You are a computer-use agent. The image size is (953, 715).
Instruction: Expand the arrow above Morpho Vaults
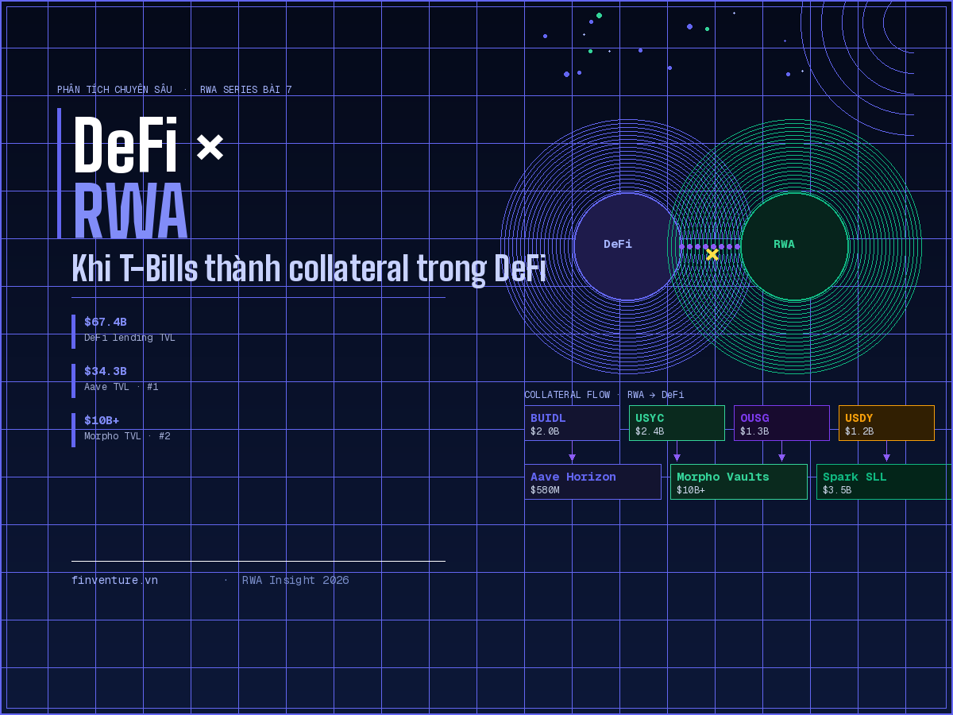(x=677, y=456)
